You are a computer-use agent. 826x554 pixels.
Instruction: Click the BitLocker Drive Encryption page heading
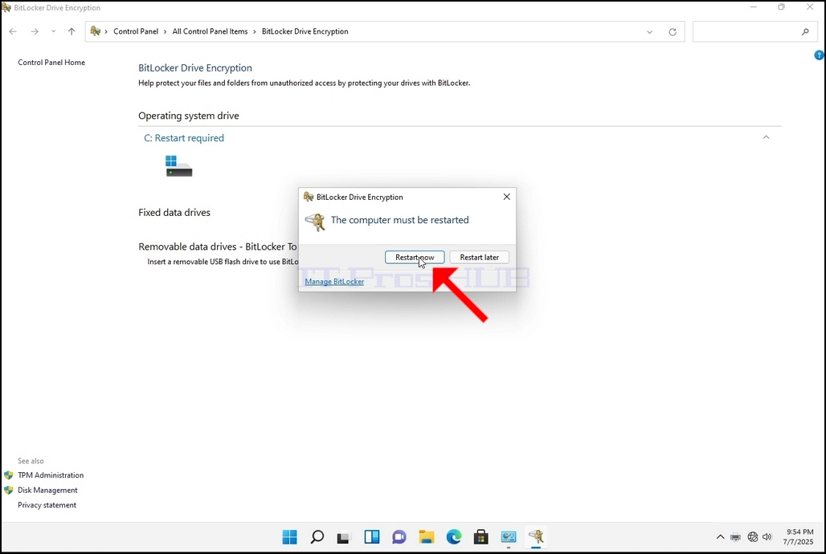(x=195, y=68)
